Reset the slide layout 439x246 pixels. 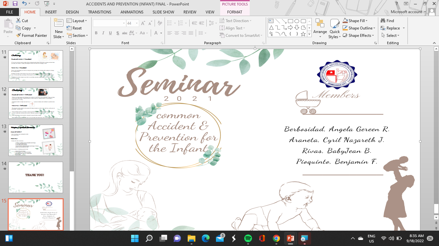74,28
